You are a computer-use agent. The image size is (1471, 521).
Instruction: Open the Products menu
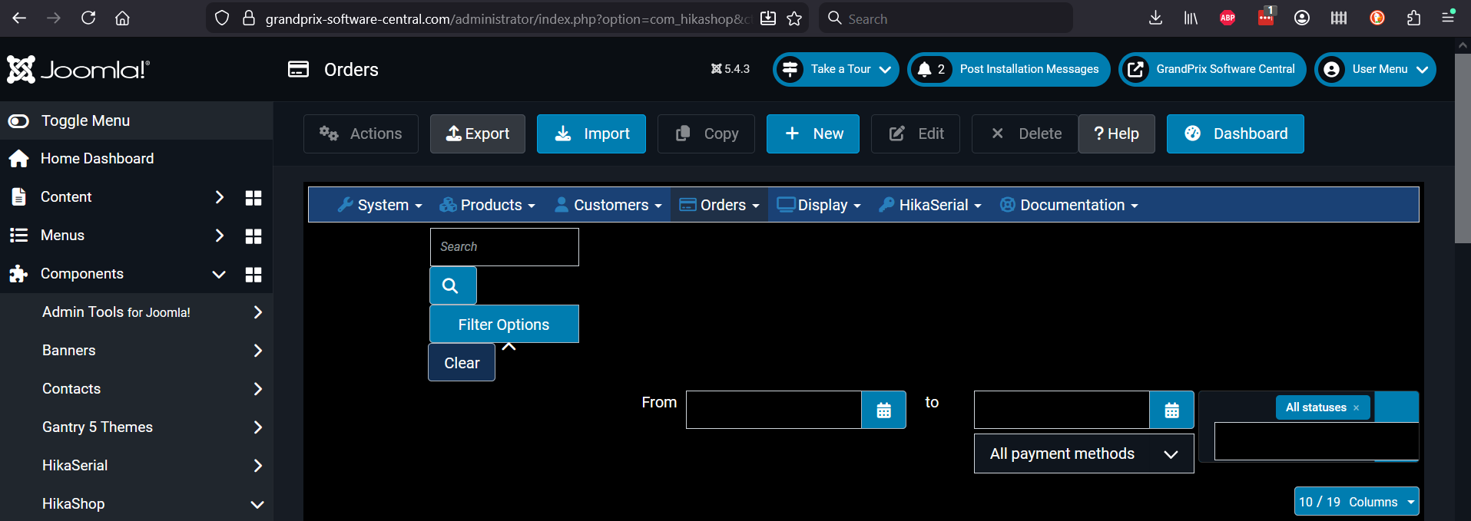coord(487,205)
